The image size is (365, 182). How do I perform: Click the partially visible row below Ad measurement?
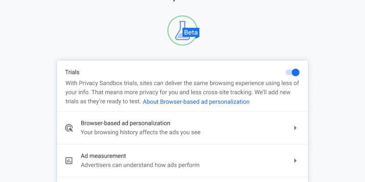[x=182, y=180]
